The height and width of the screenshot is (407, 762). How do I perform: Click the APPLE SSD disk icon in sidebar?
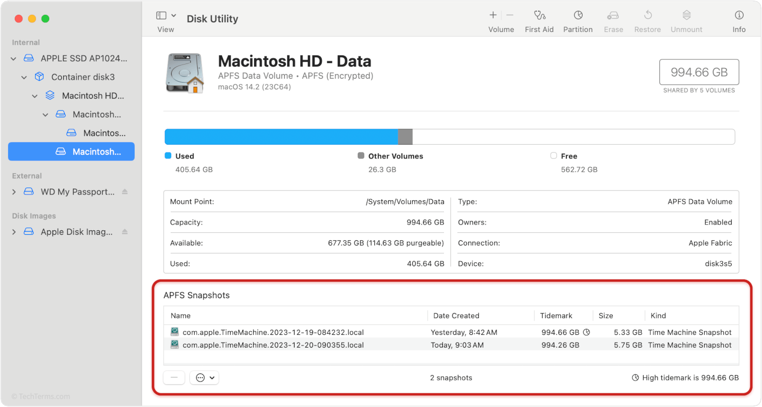pos(29,58)
